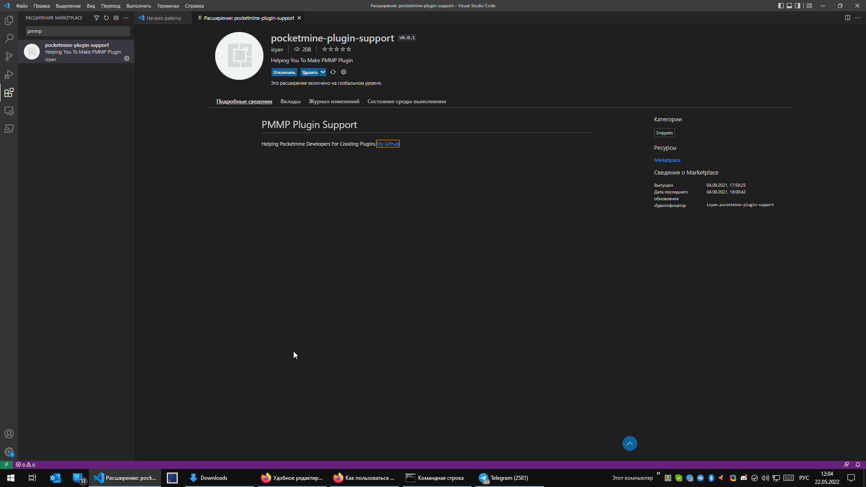Click the extension sync icon beside Удалить
The height and width of the screenshot is (487, 866).
pos(333,72)
